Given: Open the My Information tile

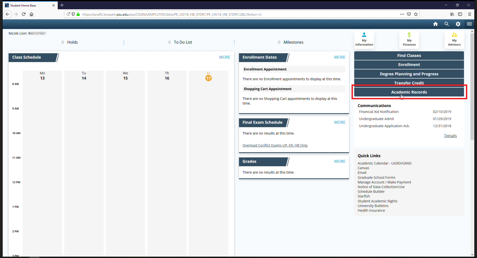Looking at the screenshot, I should 364,40.
